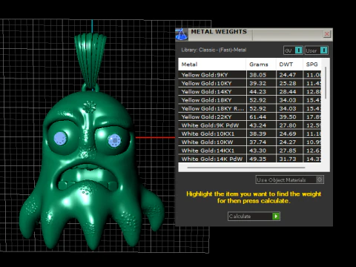Click the 44.23 grams value
Viewport: 356px width, 267px height.
pyautogui.click(x=257, y=92)
